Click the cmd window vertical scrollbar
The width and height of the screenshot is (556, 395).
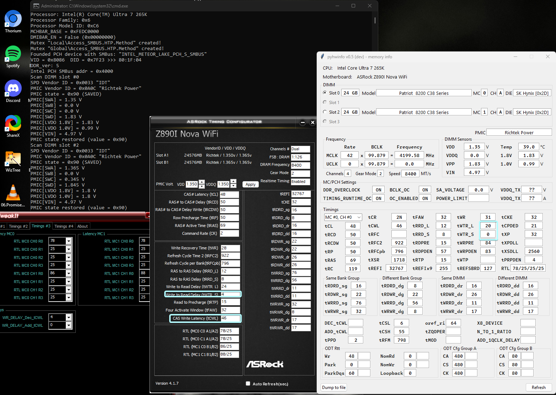[375, 20]
